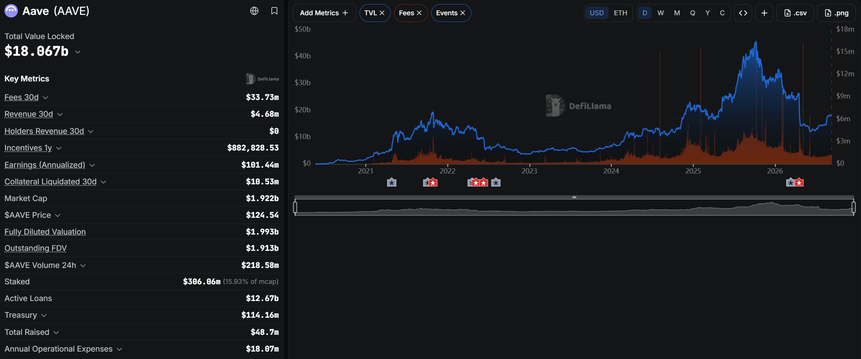Expand the Earnings (Annualized) row
This screenshot has width=861, height=359.
tap(92, 165)
